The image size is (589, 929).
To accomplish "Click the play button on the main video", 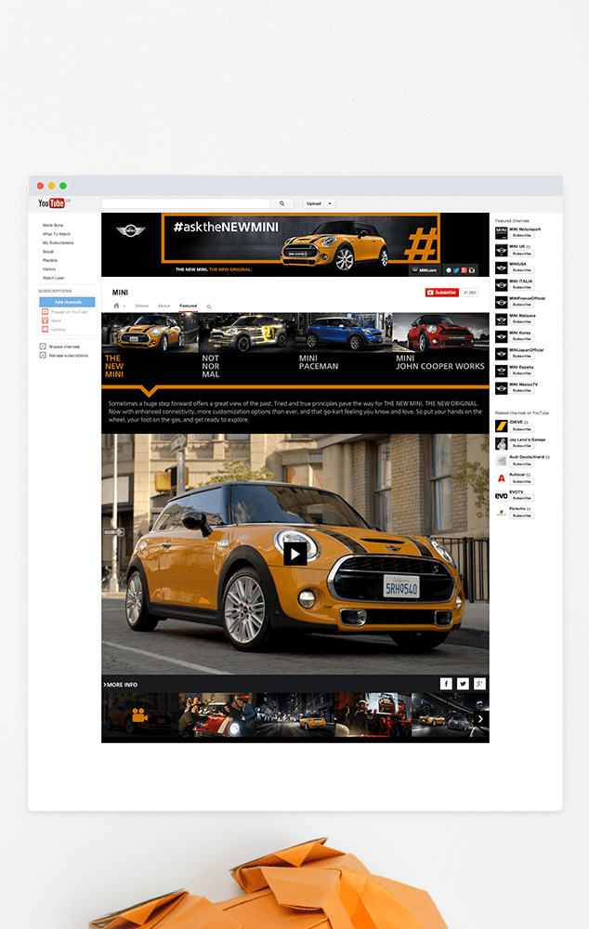I will [x=295, y=554].
